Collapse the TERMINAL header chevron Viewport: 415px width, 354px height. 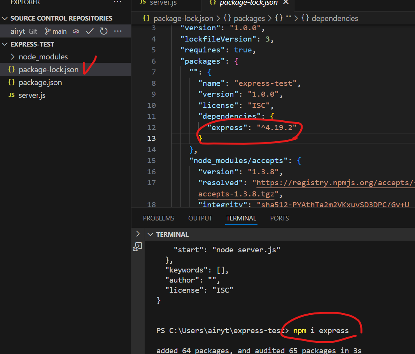[x=151, y=234]
